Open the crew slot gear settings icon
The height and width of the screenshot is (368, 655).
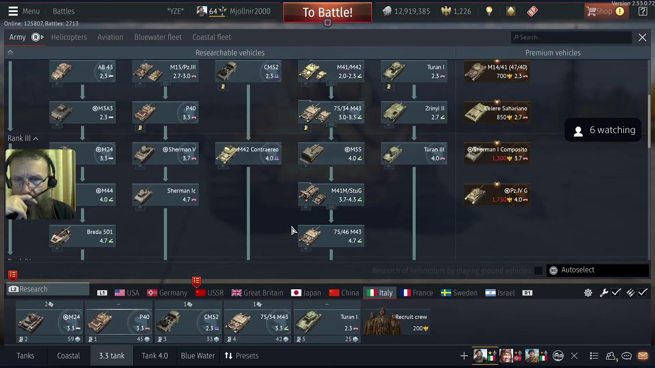588,293
